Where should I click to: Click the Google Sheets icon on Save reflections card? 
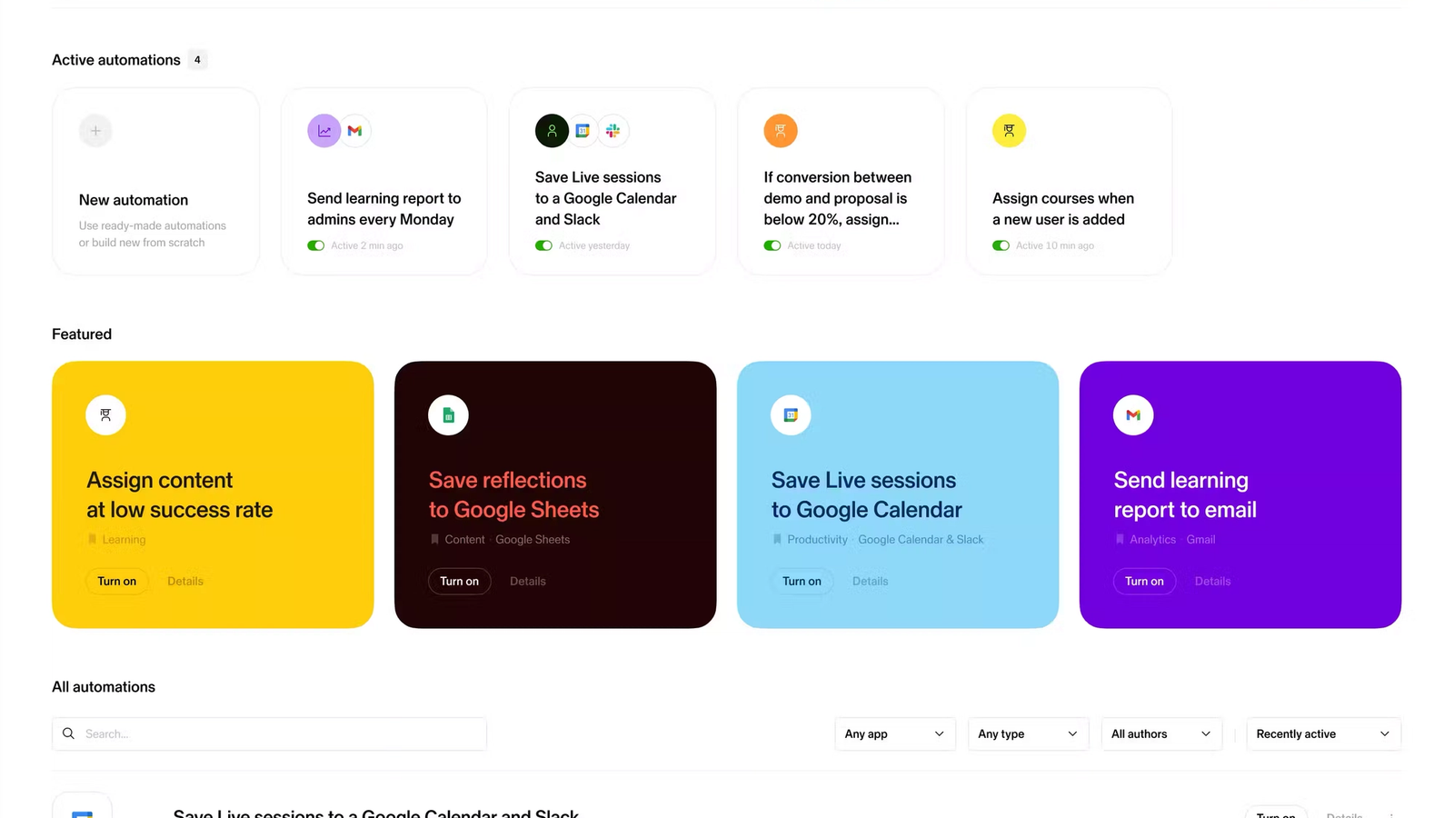coord(448,415)
